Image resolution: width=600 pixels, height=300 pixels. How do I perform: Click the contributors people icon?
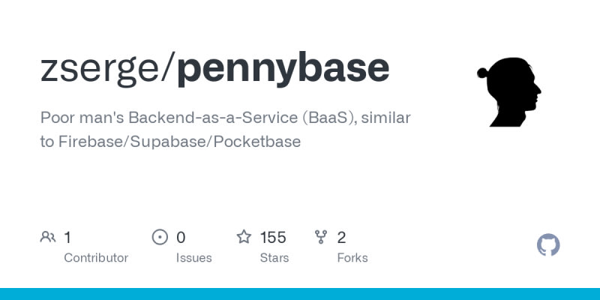[x=48, y=238]
